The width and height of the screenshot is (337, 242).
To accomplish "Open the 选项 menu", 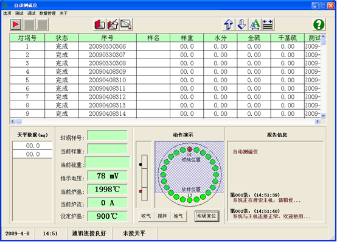I will (x=7, y=13).
